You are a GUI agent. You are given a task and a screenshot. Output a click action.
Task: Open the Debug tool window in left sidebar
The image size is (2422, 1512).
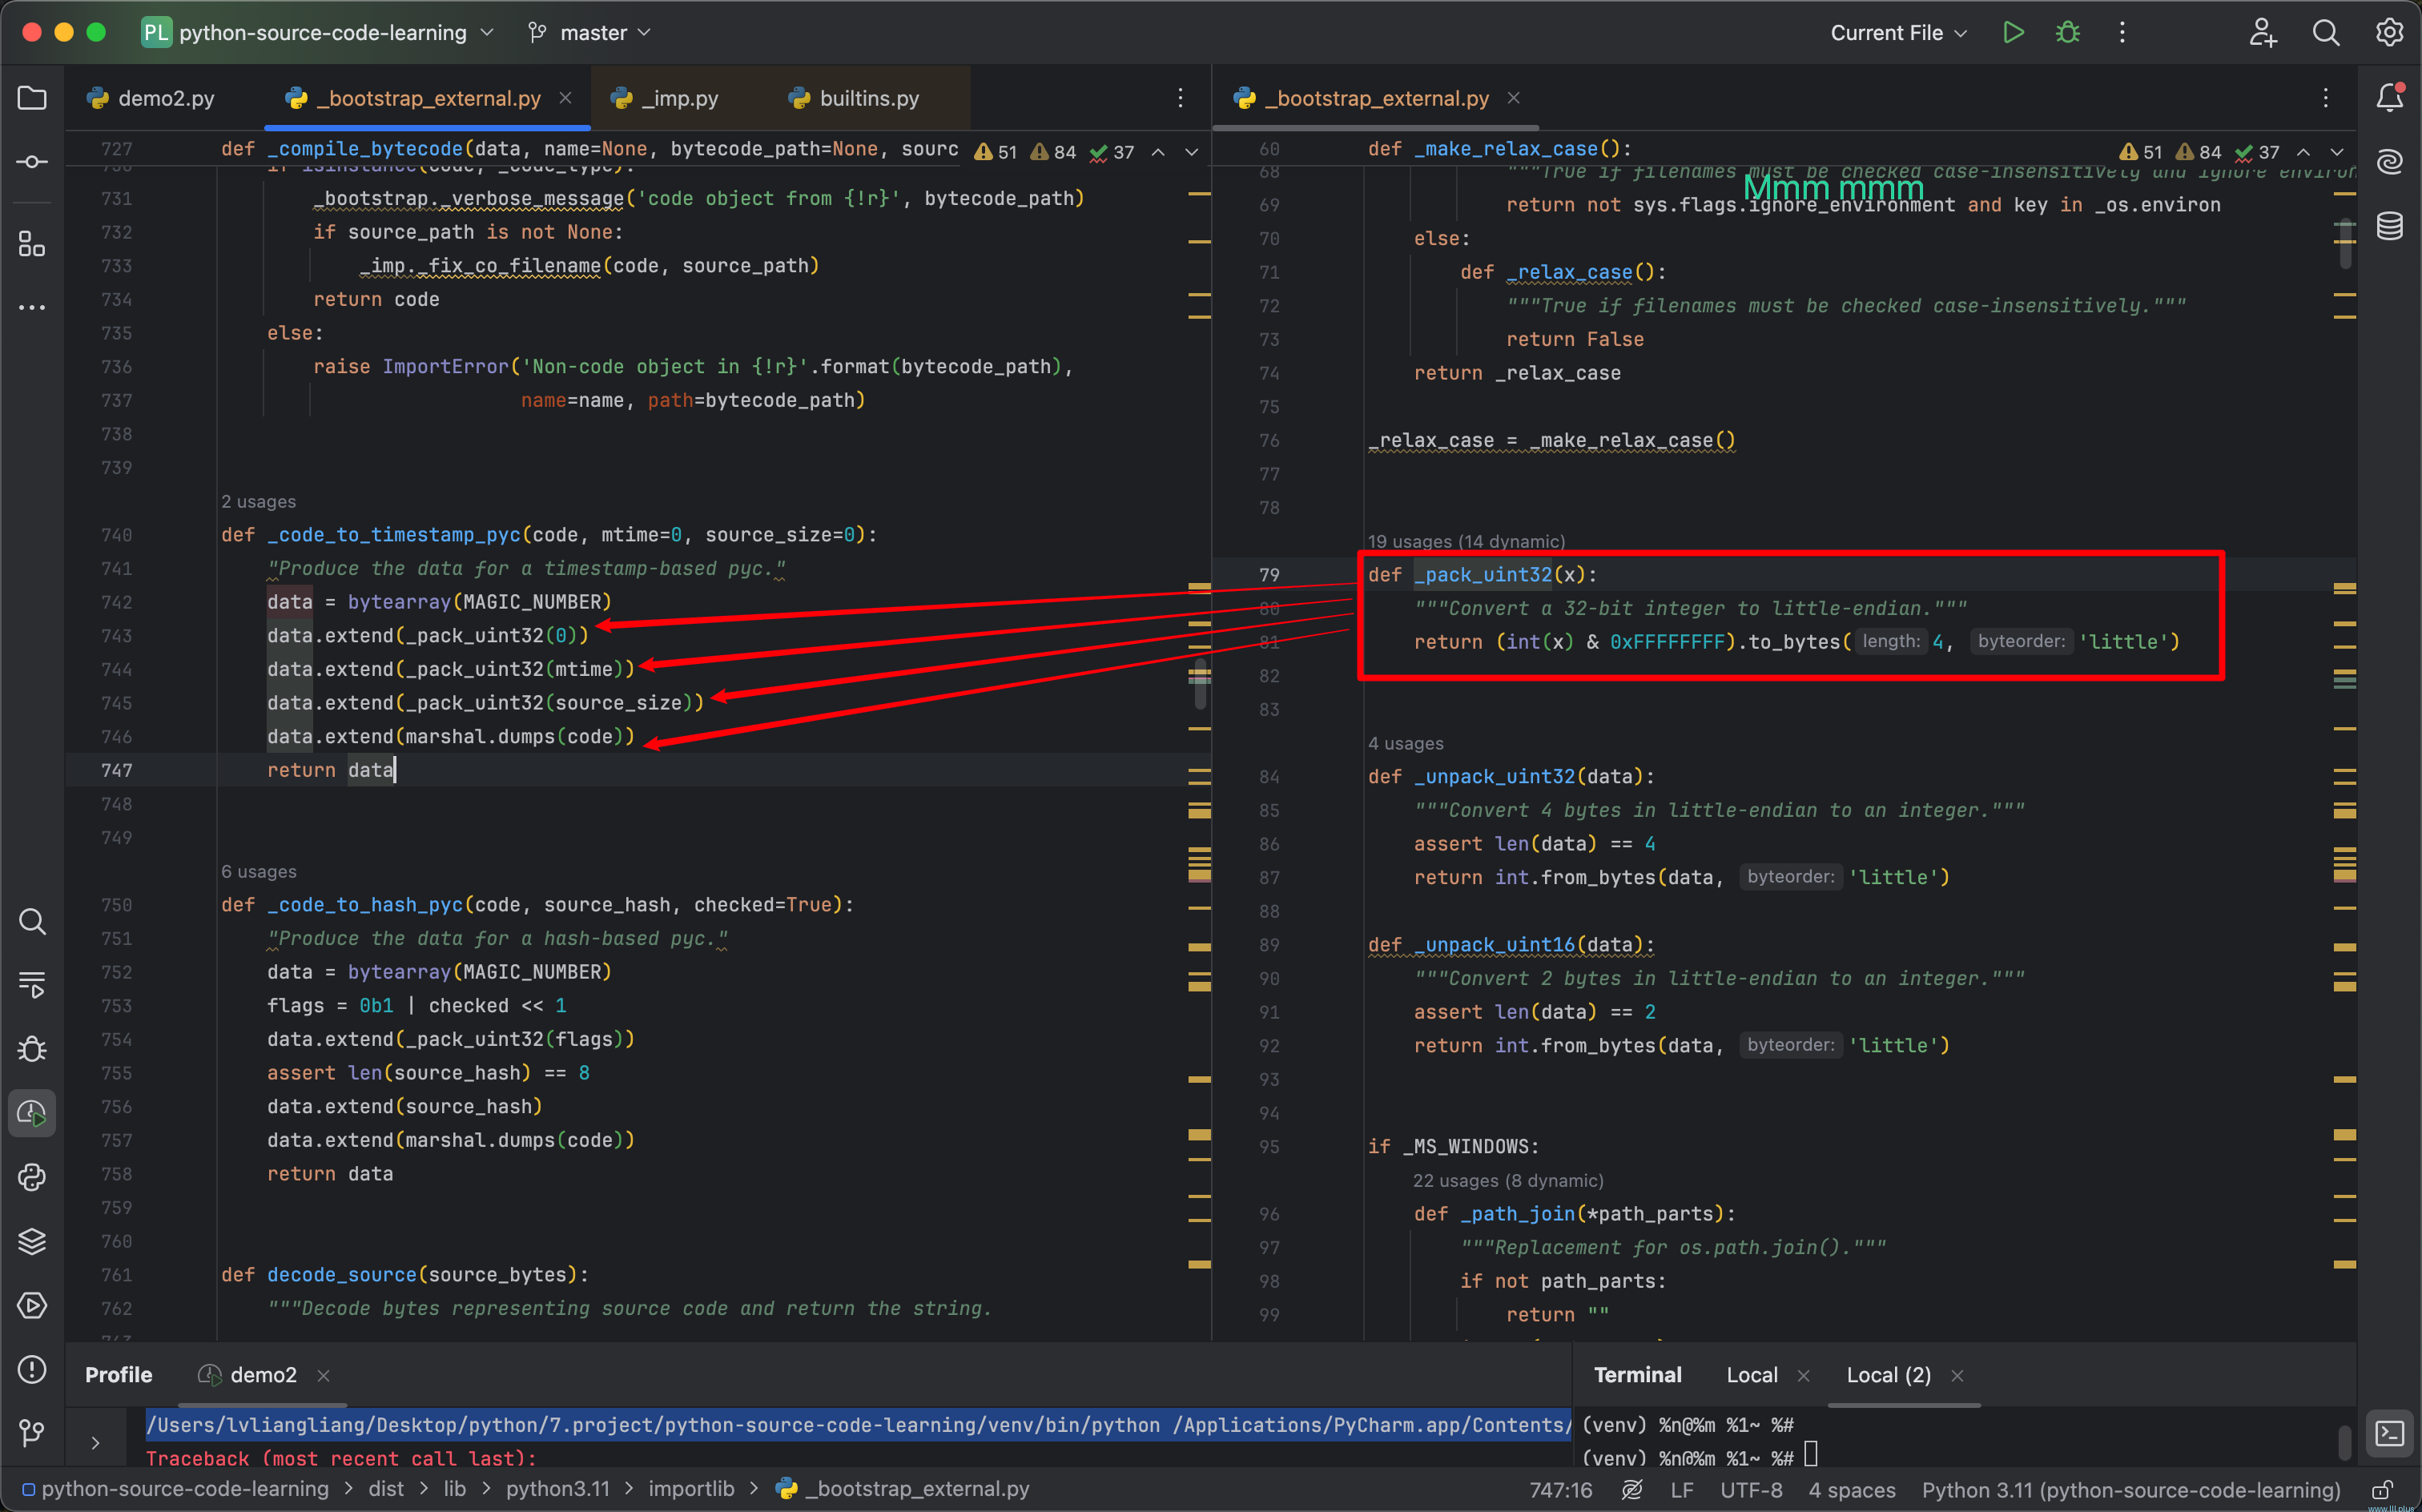point(32,1049)
